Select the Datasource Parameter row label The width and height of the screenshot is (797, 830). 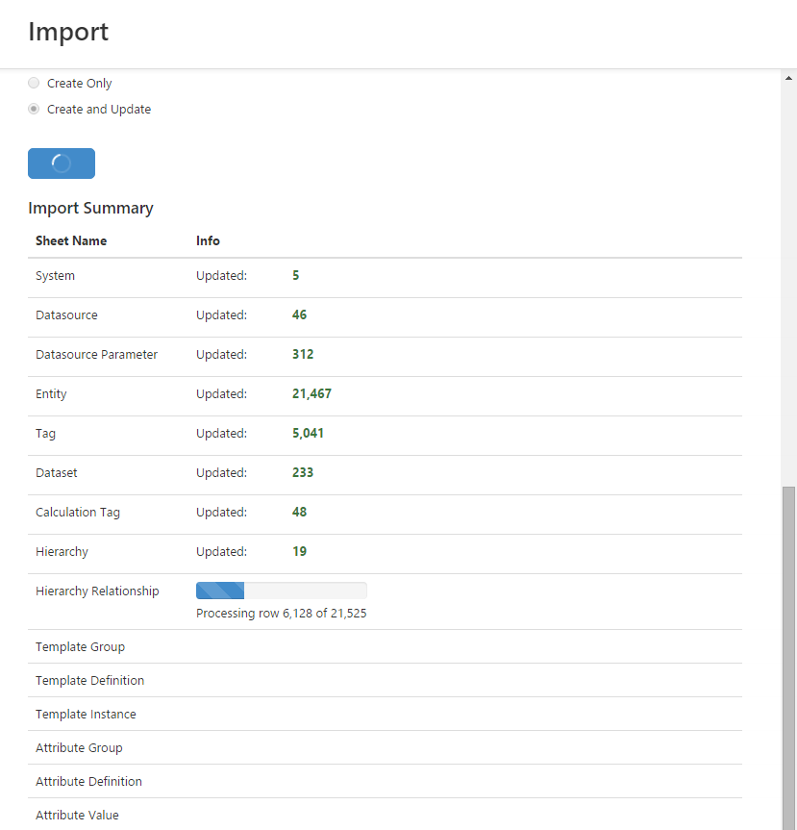[x=96, y=355]
